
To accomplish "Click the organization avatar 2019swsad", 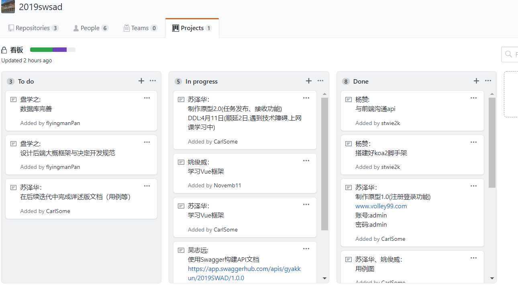I will point(8,7).
